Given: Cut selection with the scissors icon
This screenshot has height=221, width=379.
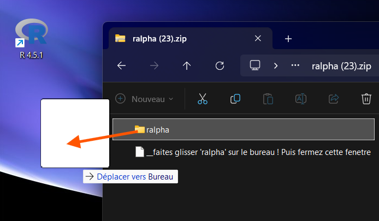Looking at the screenshot, I should (202, 99).
